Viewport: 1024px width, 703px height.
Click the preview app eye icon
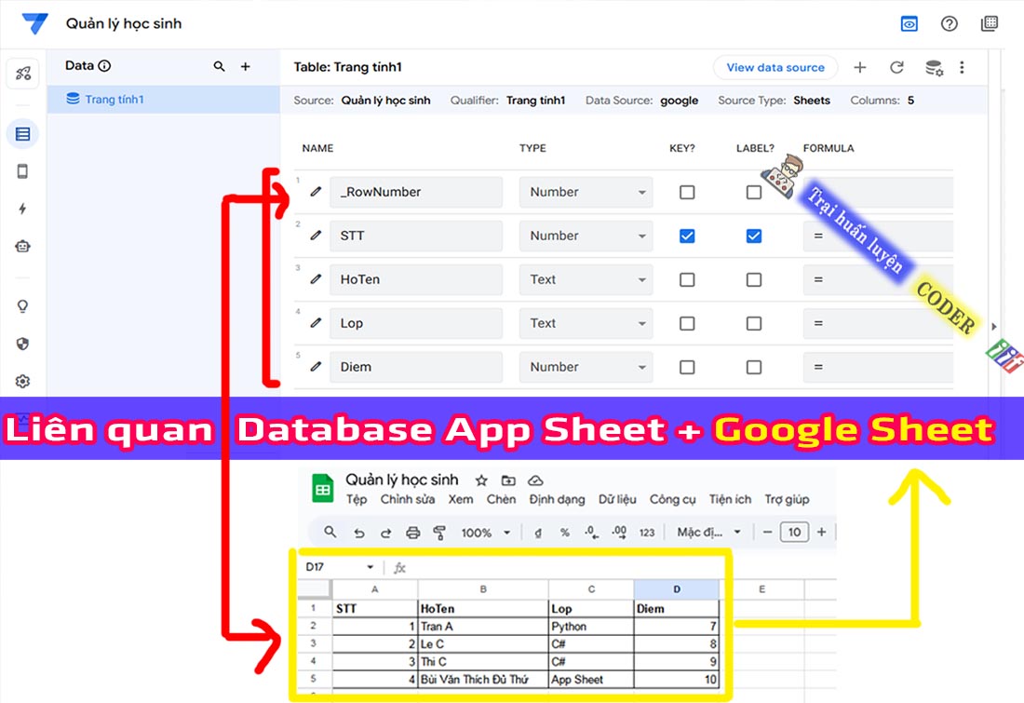(909, 24)
